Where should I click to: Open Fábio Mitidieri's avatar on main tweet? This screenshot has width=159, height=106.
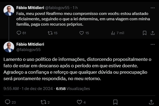[9, 47]
